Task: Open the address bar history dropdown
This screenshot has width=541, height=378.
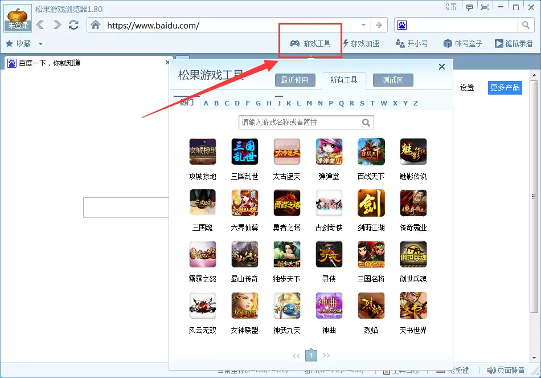Action: [x=363, y=25]
